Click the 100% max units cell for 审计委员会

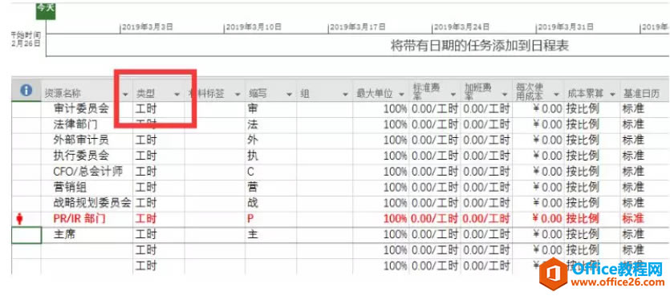point(380,109)
